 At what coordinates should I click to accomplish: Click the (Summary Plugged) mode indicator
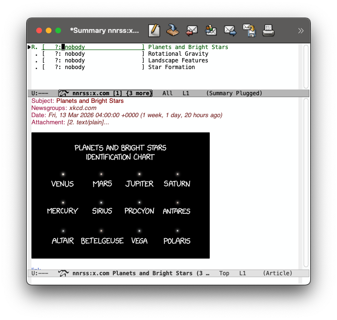click(234, 93)
